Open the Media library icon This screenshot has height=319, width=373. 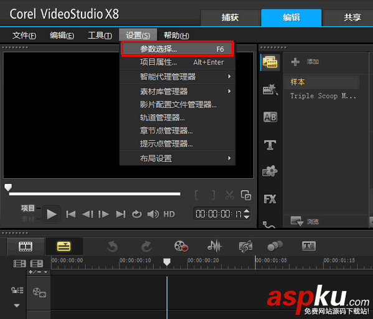pos(270,62)
